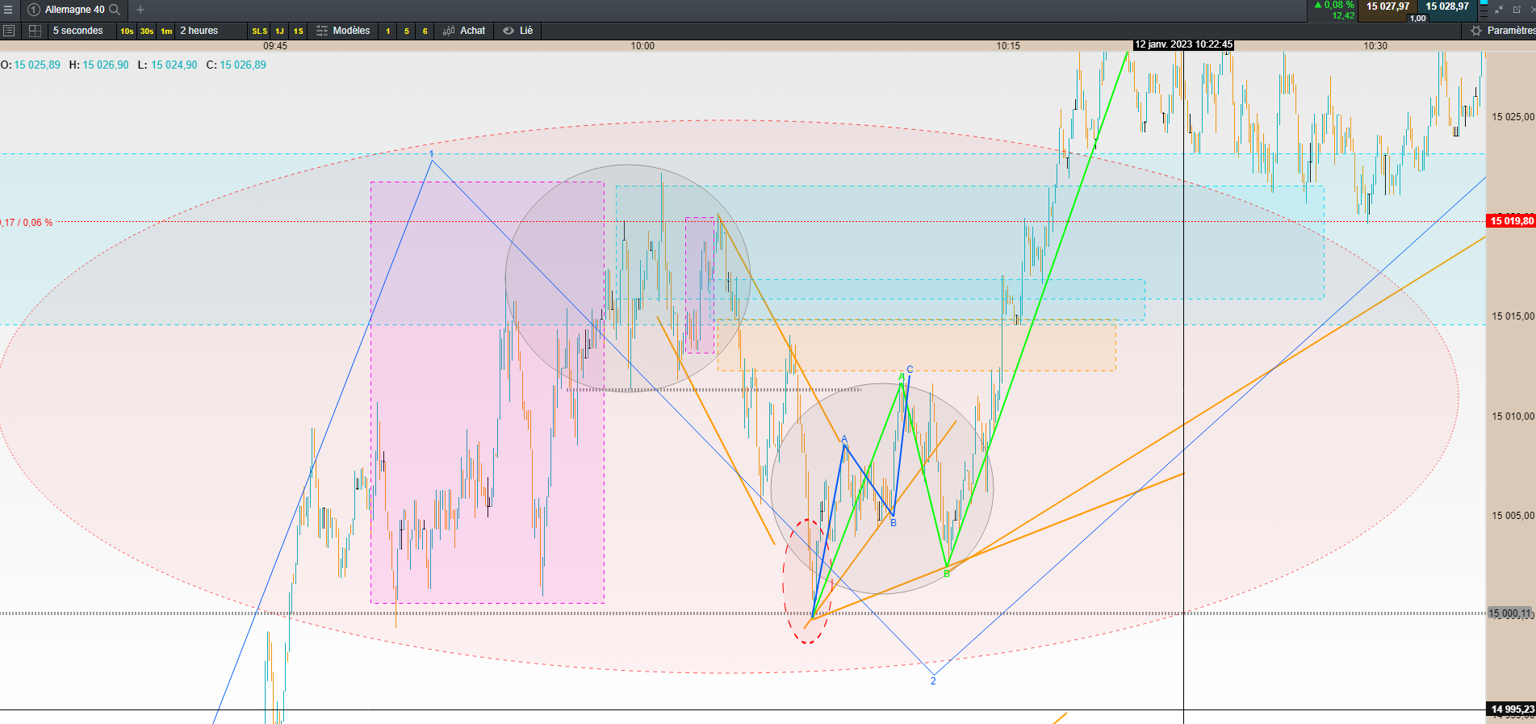Open the chart layout grid icon
This screenshot has width=1536, height=724.
point(35,31)
